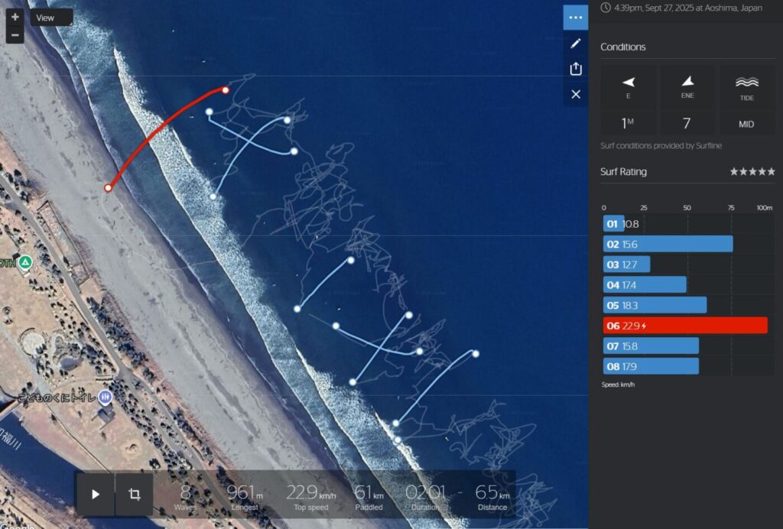Click the crop tool icon
Viewport: 783px width, 529px height.
(134, 494)
